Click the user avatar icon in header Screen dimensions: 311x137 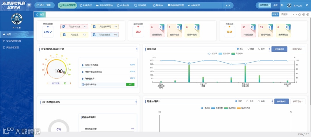(289, 5)
